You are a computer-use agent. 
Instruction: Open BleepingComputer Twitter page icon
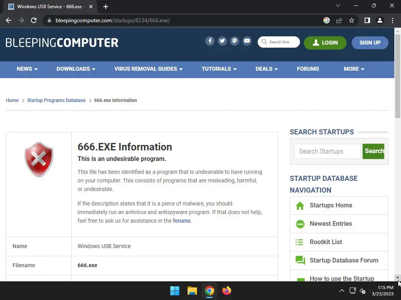(222, 41)
